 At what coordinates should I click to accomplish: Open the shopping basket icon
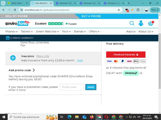(x=151, y=23)
